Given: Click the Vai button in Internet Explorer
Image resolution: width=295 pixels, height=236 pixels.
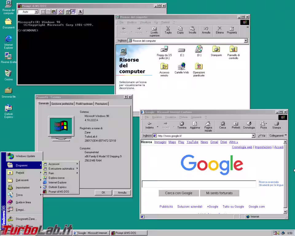Looking at the screenshot, I should click(262, 136).
